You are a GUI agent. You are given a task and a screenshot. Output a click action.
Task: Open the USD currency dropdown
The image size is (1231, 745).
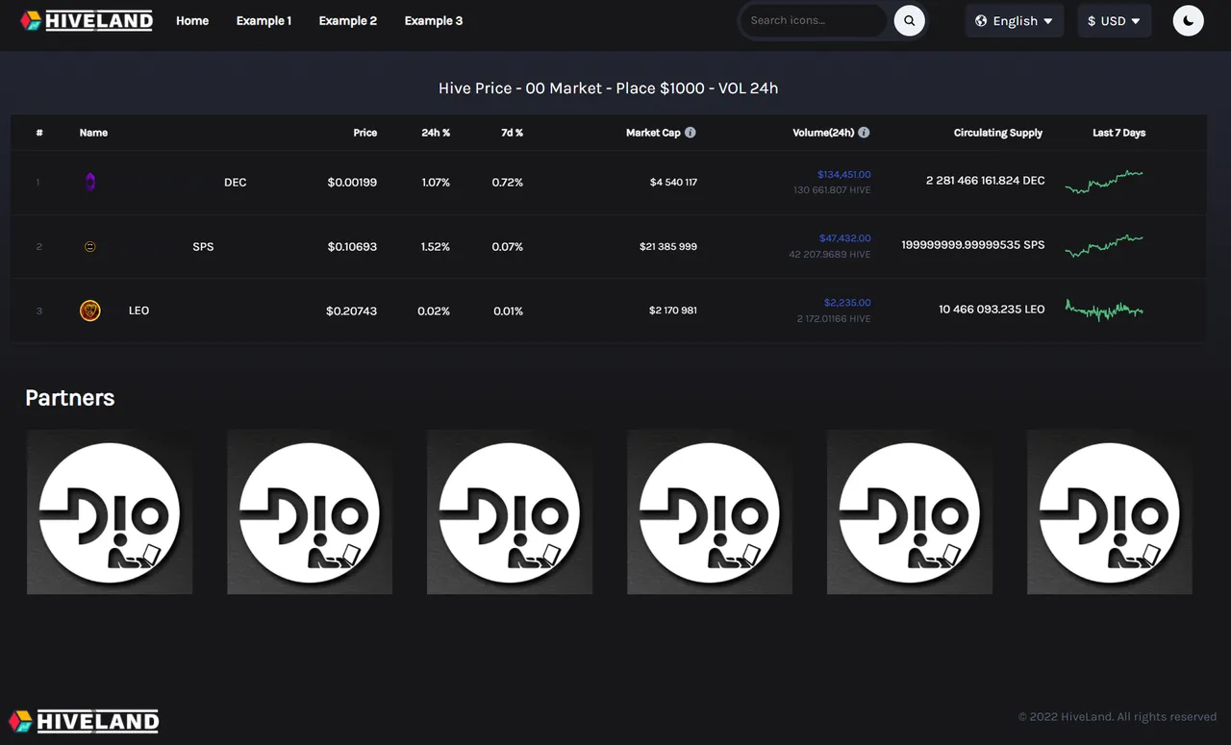pyautogui.click(x=1114, y=20)
